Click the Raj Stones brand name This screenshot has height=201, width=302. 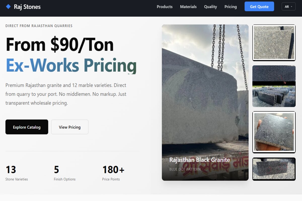tap(27, 7)
